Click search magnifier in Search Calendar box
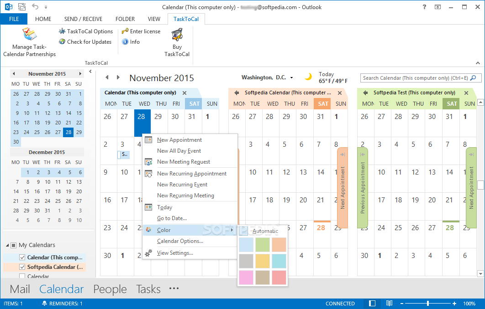The height and width of the screenshot is (309, 485). coord(473,78)
